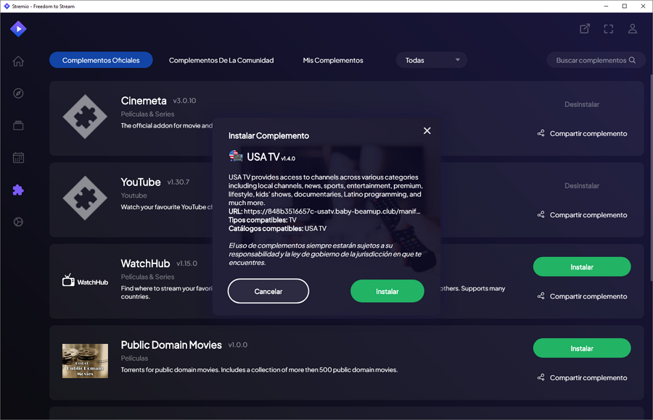
Task: Uninstall the YouTube addon
Action: [582, 186]
